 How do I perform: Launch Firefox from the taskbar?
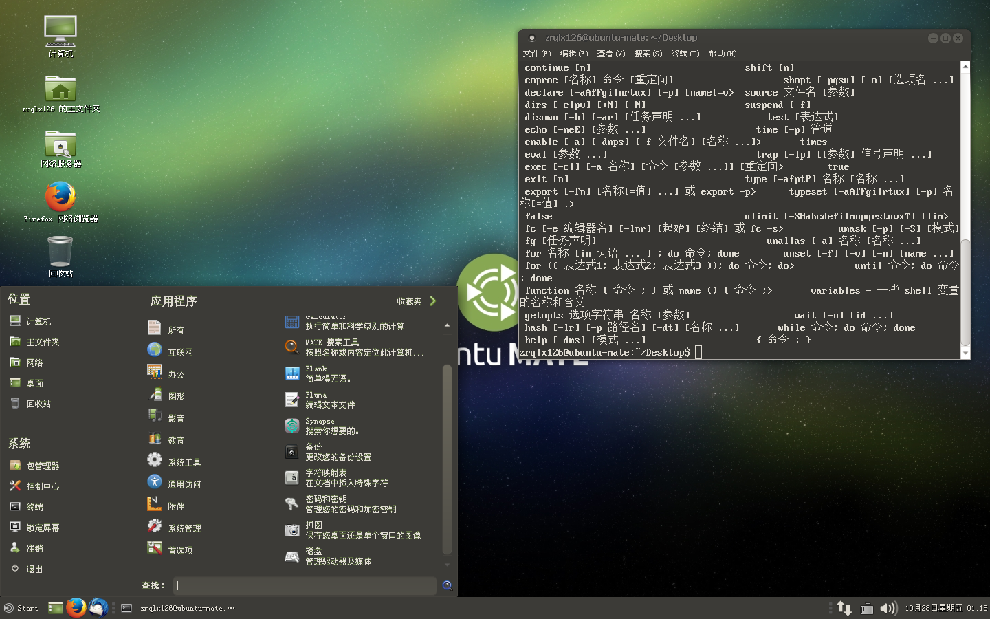pos(76,608)
